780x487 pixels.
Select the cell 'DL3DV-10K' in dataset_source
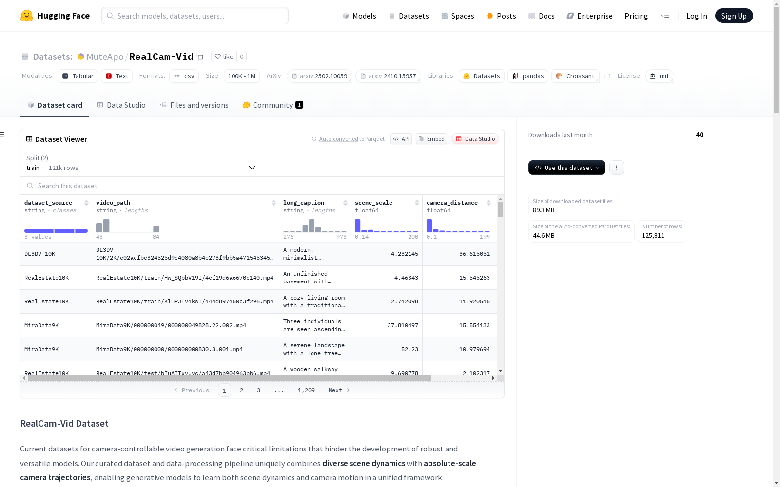coord(56,254)
